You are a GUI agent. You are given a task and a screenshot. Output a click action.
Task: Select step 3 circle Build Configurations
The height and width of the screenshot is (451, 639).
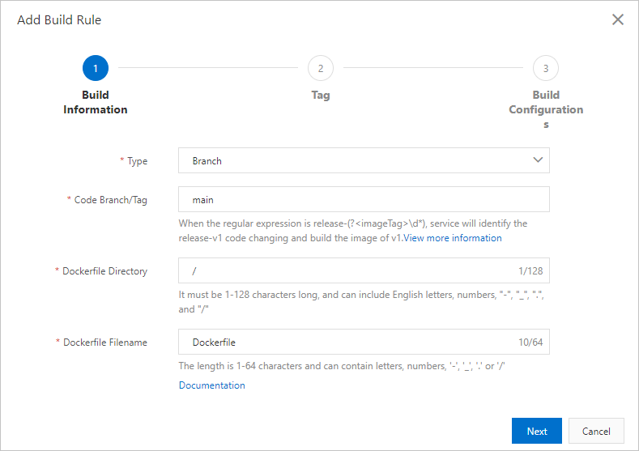pyautogui.click(x=546, y=68)
